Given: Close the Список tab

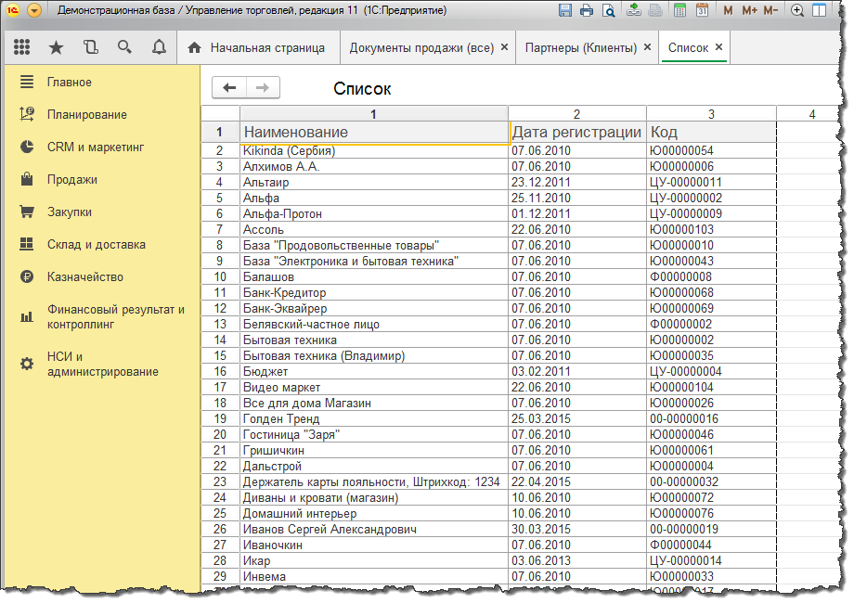Looking at the screenshot, I should [x=718, y=47].
